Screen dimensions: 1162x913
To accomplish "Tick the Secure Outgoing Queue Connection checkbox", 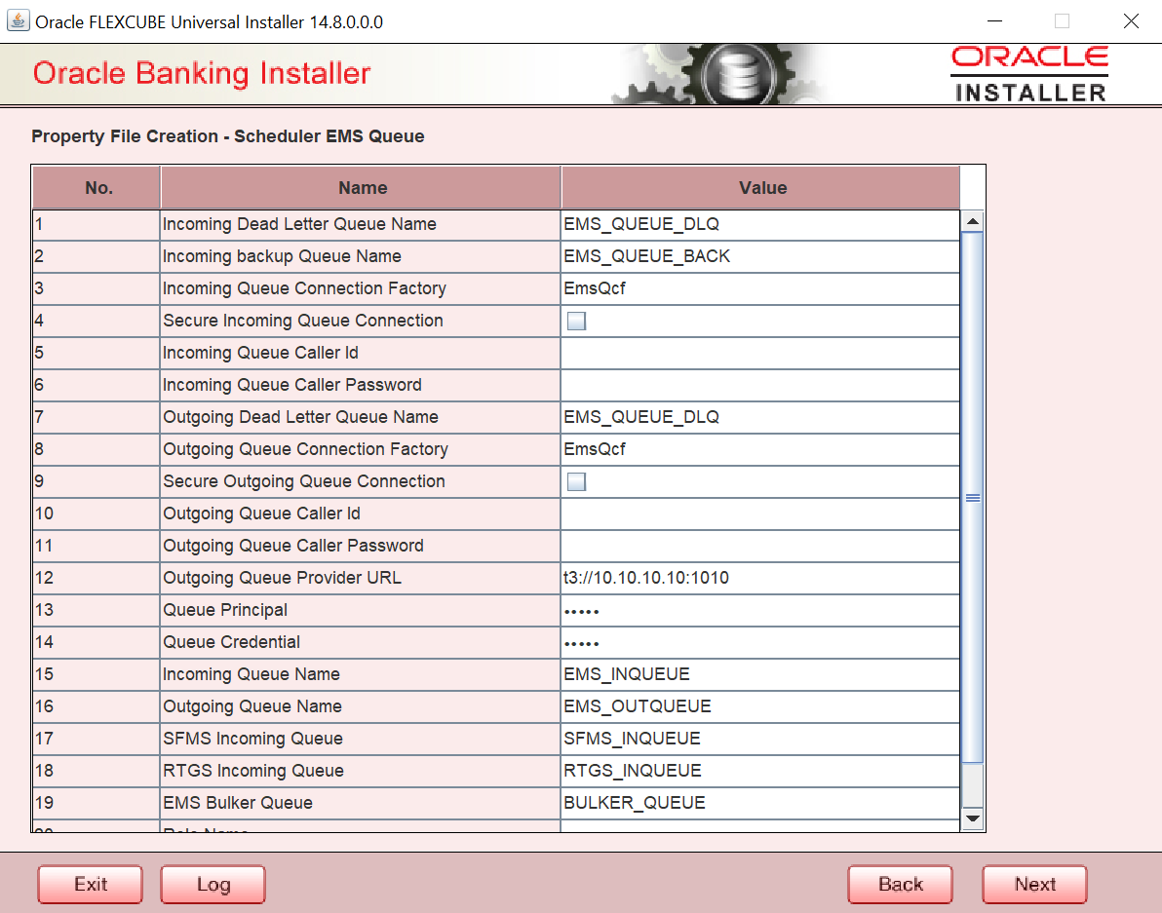I will click(x=576, y=482).
